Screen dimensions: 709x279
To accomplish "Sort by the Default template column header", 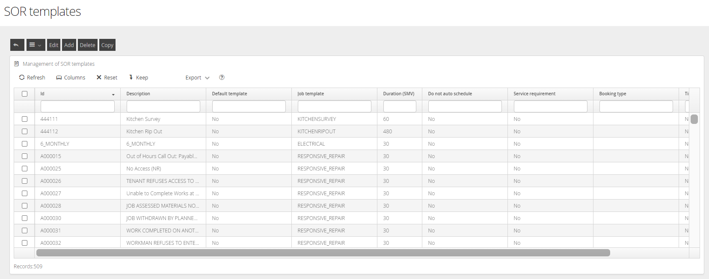I will click(249, 94).
